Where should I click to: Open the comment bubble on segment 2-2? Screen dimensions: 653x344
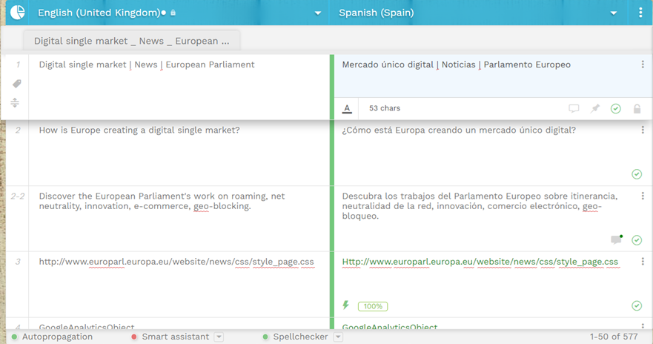coord(615,239)
